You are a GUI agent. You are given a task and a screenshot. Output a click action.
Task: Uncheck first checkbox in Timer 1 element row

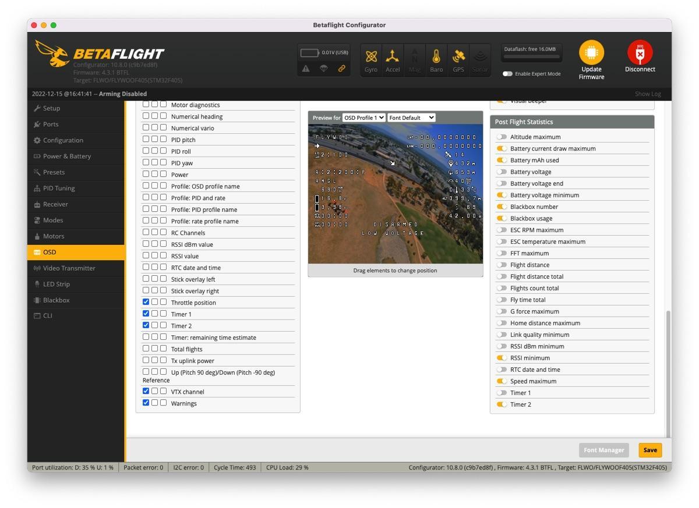point(146,314)
